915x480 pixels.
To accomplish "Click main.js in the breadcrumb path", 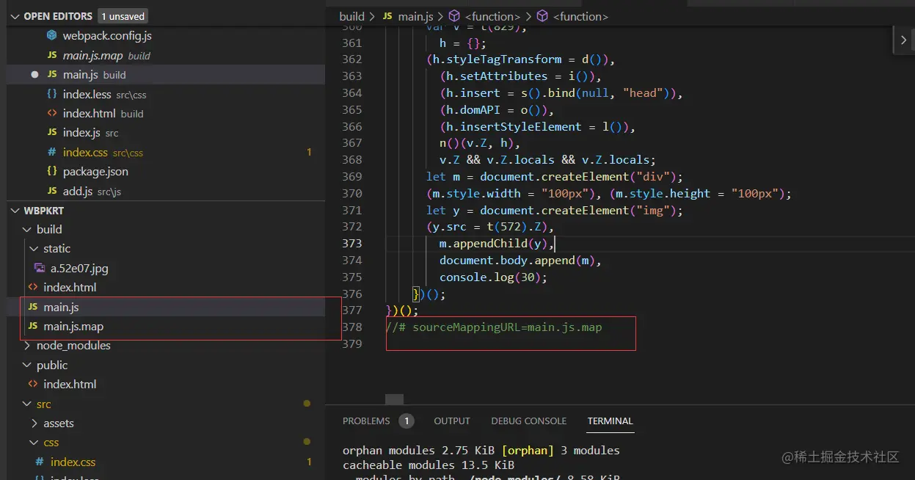I will pyautogui.click(x=415, y=16).
